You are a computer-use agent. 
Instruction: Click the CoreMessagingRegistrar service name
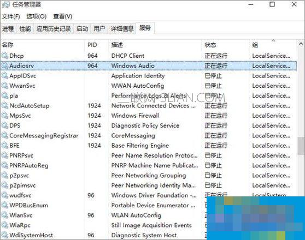[x=44, y=135]
